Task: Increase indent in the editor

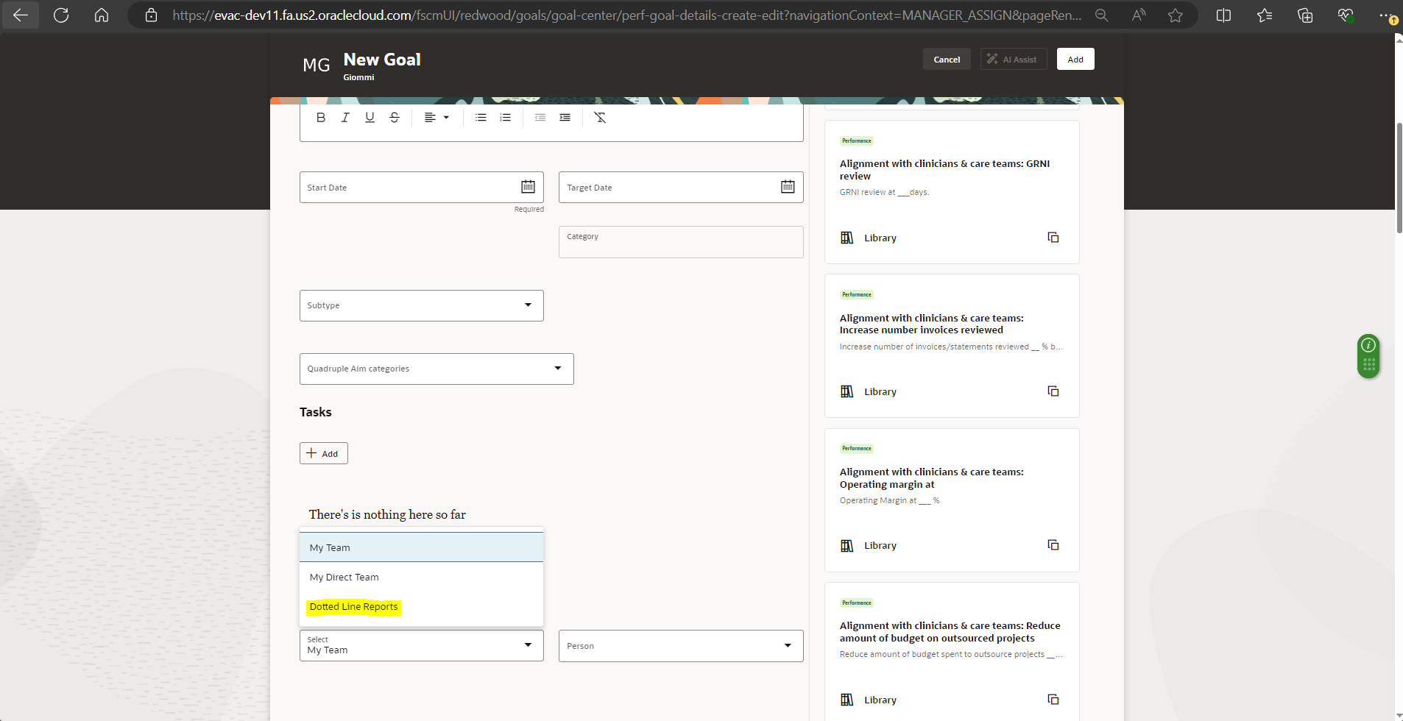Action: [565, 118]
